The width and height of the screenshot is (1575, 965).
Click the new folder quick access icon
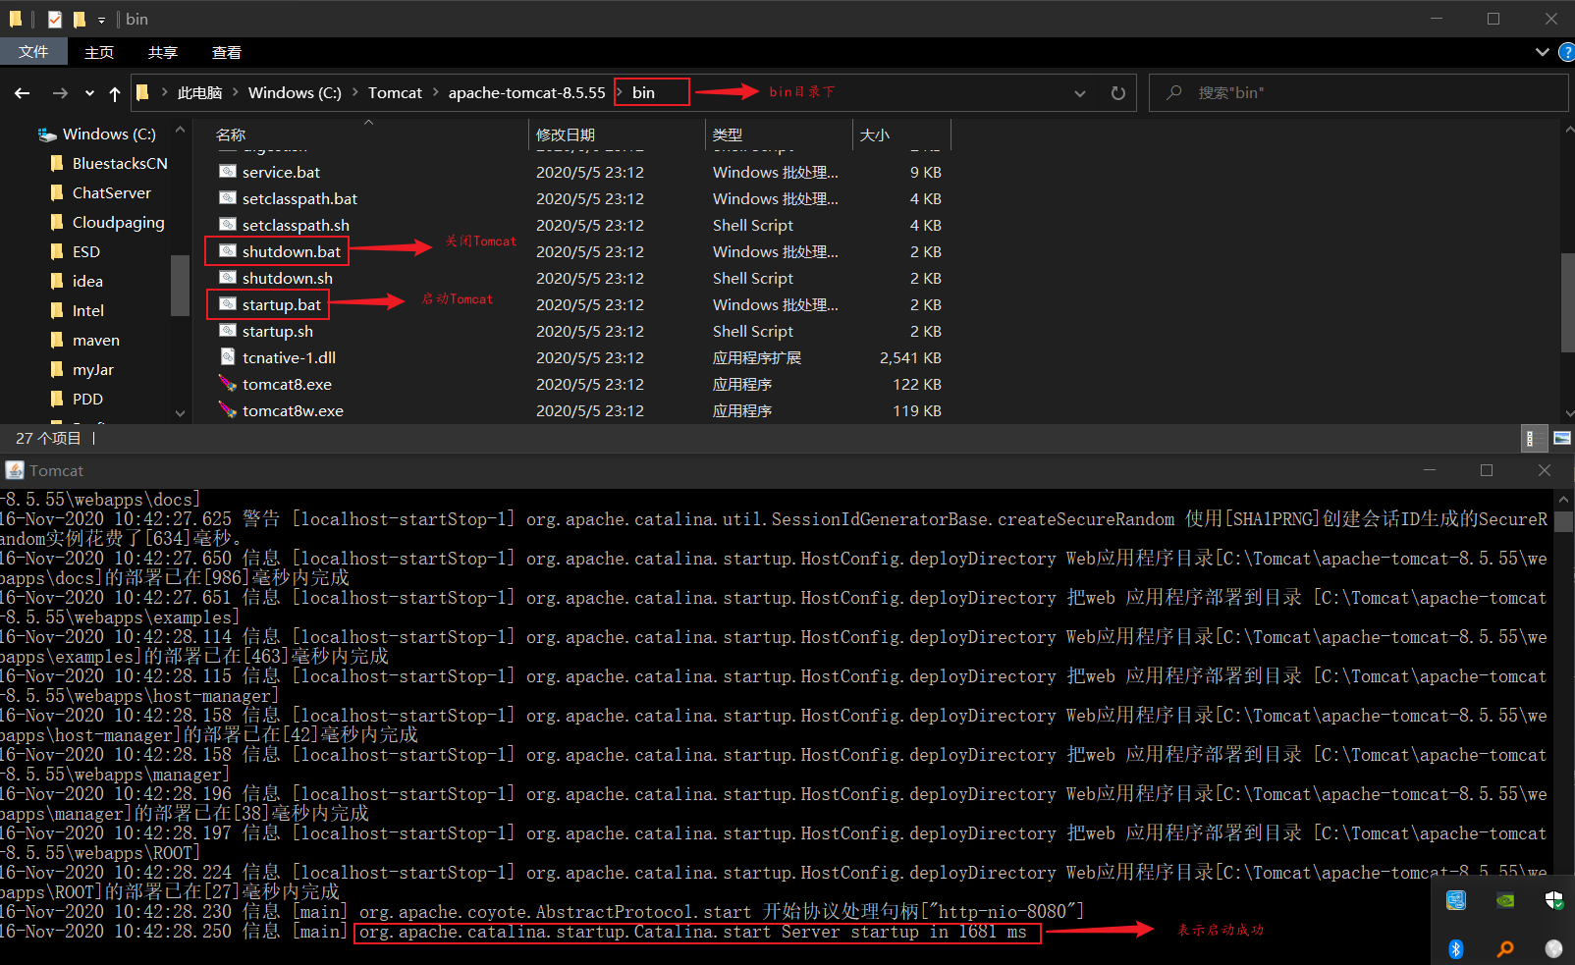79,19
